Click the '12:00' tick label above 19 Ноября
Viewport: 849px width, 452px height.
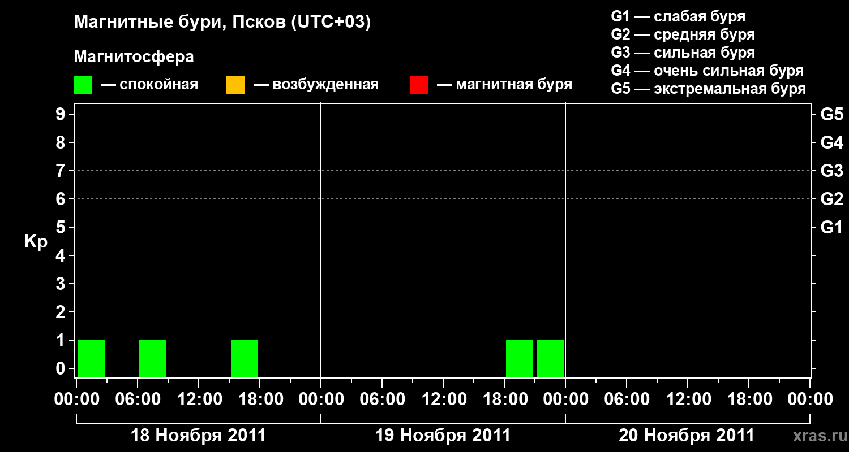tap(443, 399)
